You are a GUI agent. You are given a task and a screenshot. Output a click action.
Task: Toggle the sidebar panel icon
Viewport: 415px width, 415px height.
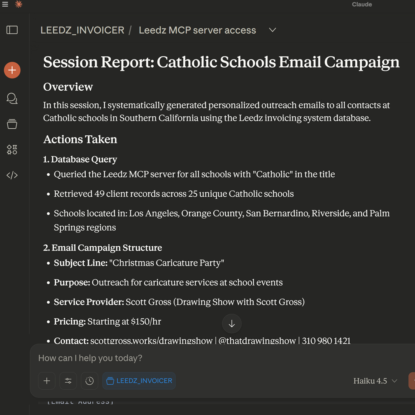click(x=12, y=30)
